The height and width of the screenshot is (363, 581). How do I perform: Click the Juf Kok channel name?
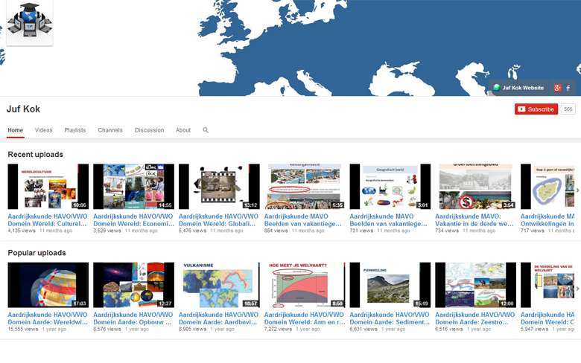(23, 109)
